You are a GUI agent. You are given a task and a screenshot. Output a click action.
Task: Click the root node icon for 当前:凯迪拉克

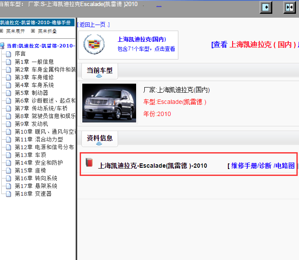click(x=2, y=46)
